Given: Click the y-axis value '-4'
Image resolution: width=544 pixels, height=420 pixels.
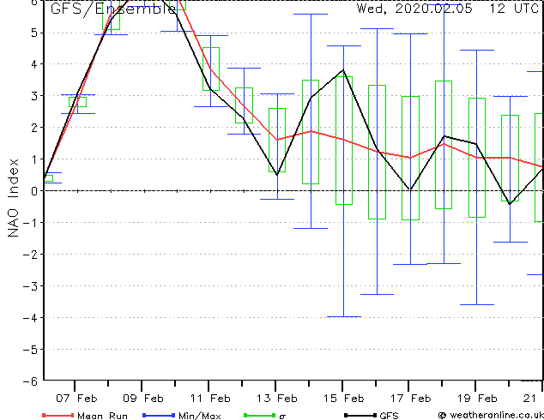Looking at the screenshot, I should click(30, 318).
